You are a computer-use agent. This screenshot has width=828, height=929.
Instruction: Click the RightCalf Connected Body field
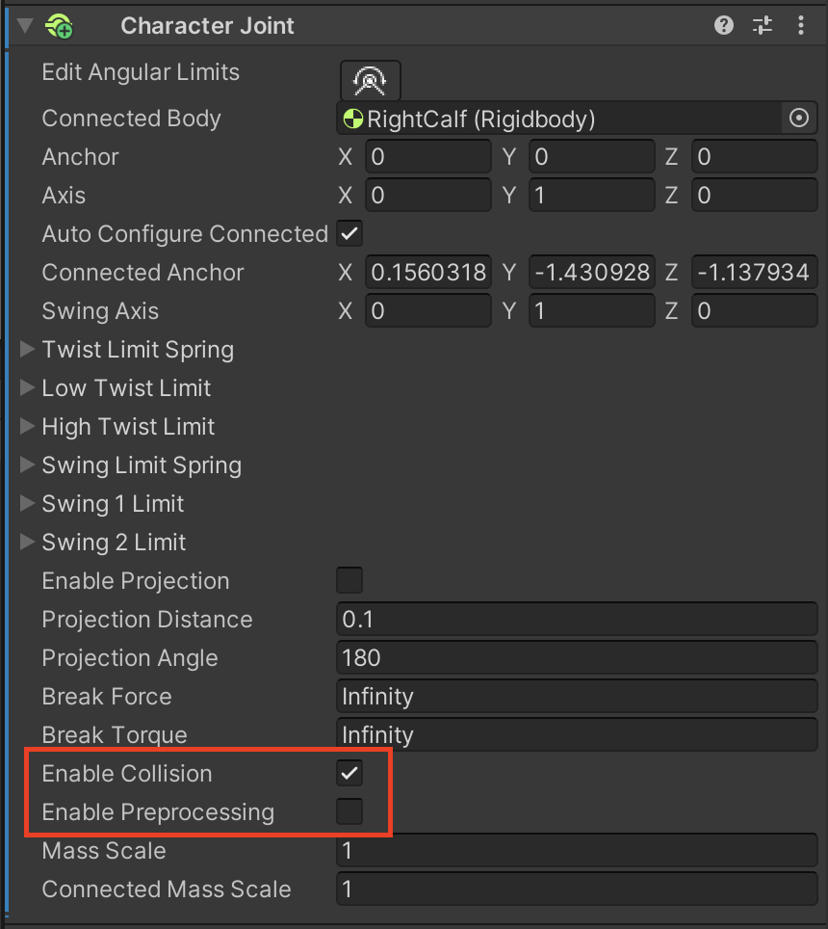pyautogui.click(x=558, y=119)
